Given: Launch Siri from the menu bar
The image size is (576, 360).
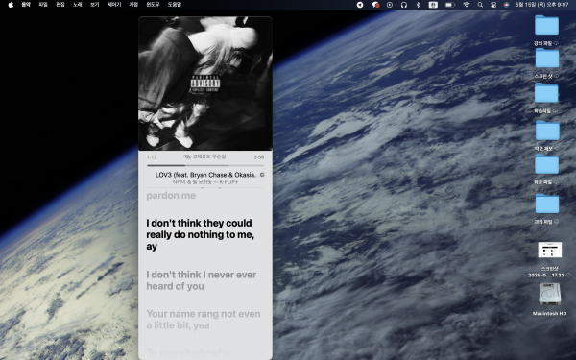Looking at the screenshot, I should pyautogui.click(x=506, y=5).
